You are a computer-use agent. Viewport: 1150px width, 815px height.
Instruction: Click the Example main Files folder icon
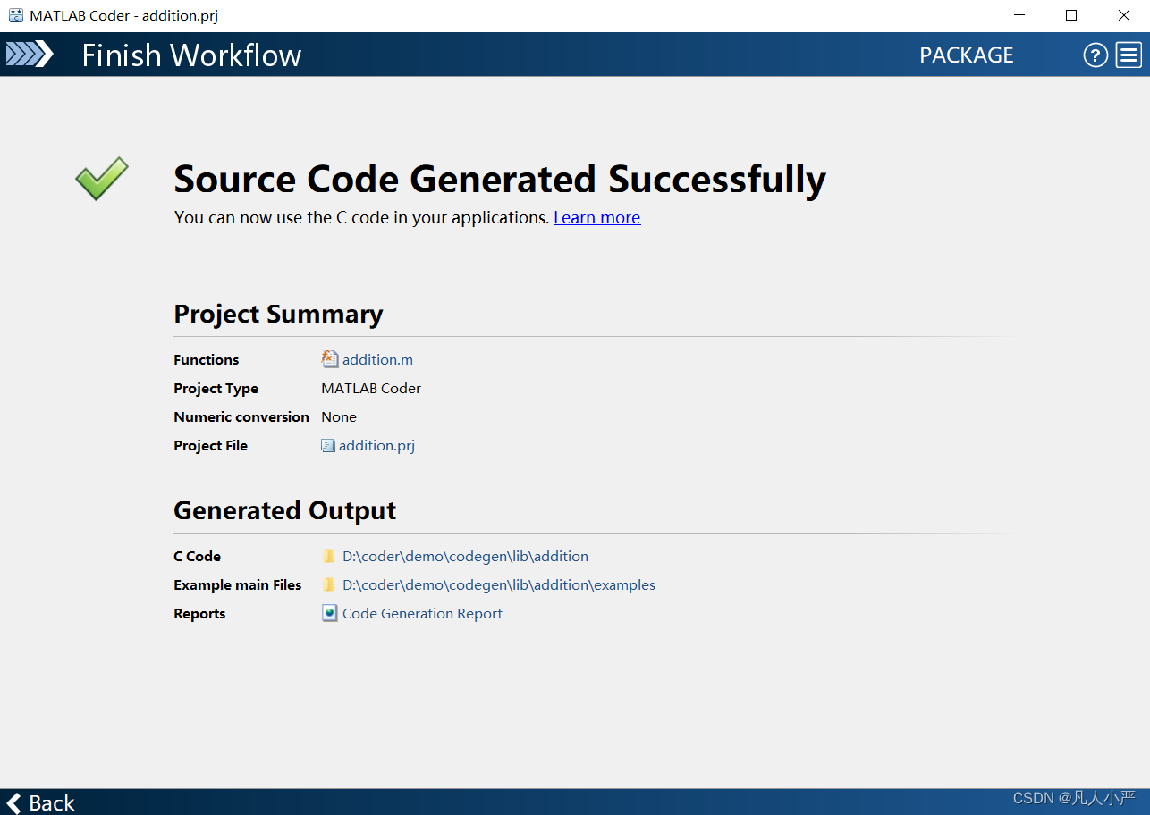[329, 584]
